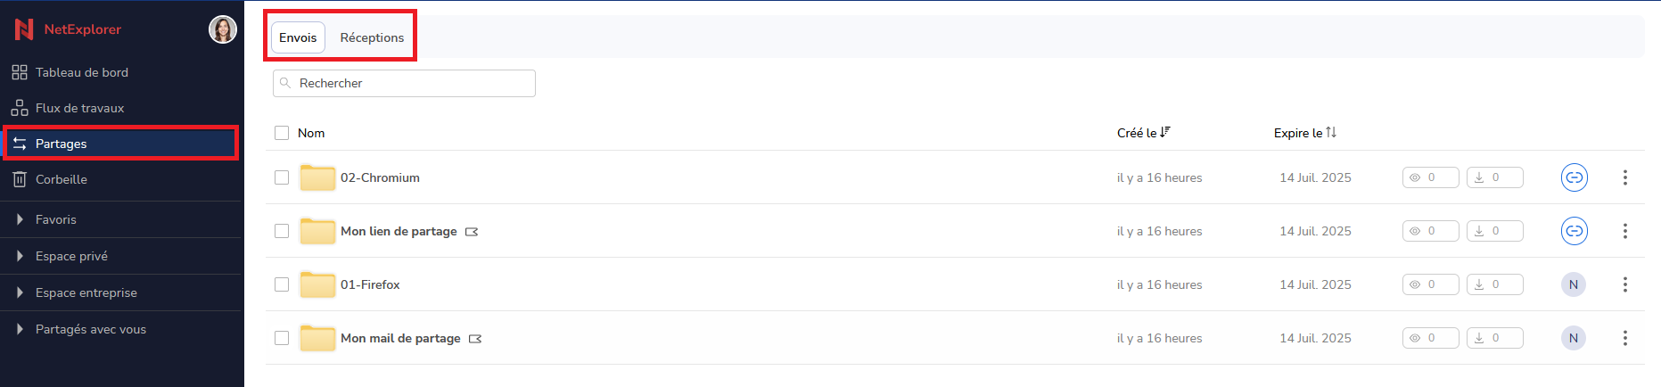Click the Rechercher search field

tap(404, 83)
